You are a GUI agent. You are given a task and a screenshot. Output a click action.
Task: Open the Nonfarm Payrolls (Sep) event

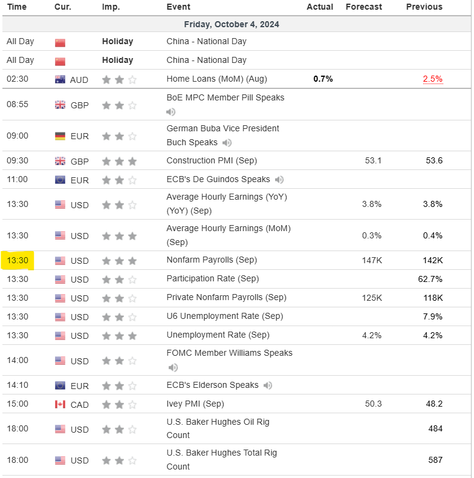212,260
